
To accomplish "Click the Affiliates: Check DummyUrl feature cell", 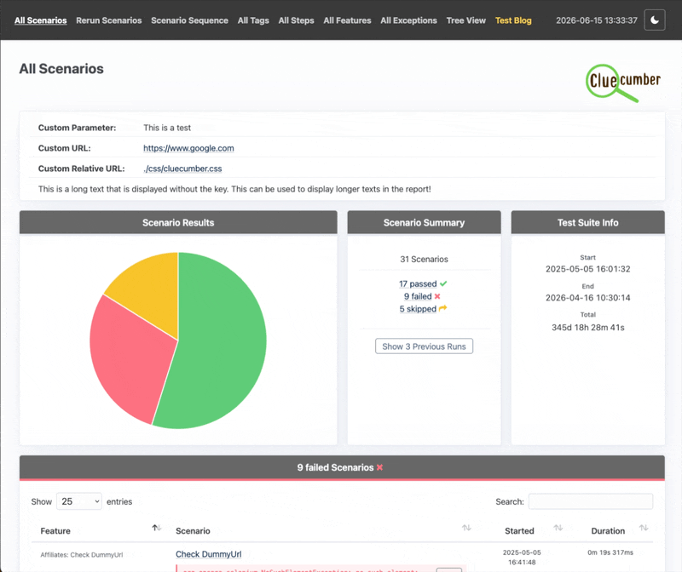I will point(82,555).
